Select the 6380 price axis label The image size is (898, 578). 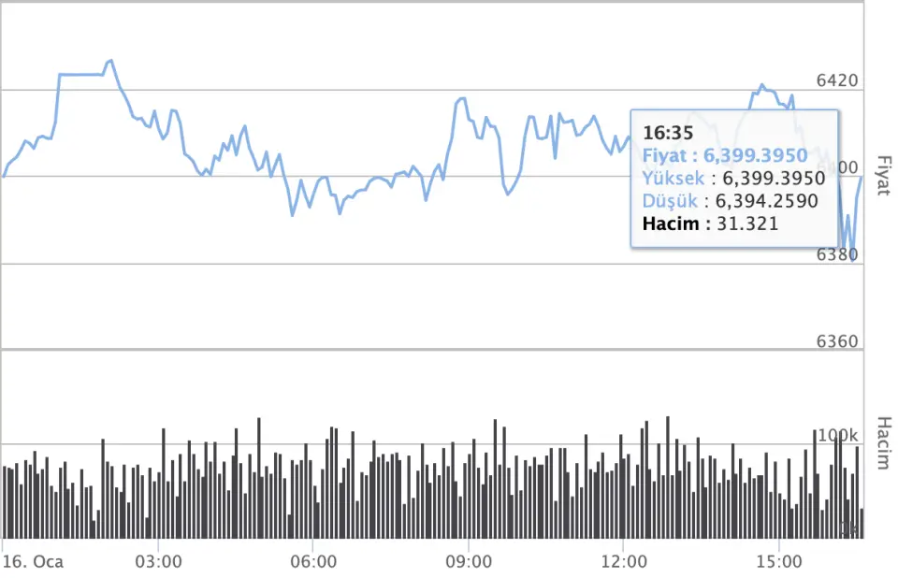pos(837,254)
